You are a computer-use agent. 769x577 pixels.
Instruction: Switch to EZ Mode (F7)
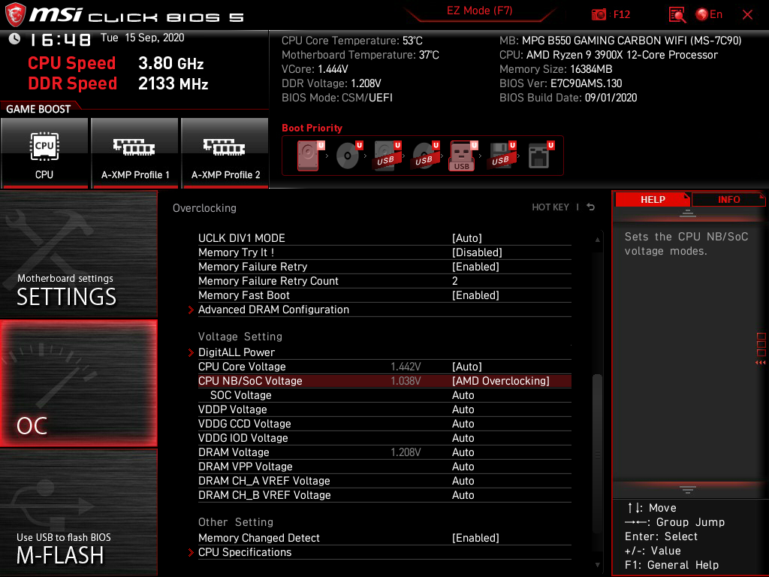pyautogui.click(x=479, y=11)
